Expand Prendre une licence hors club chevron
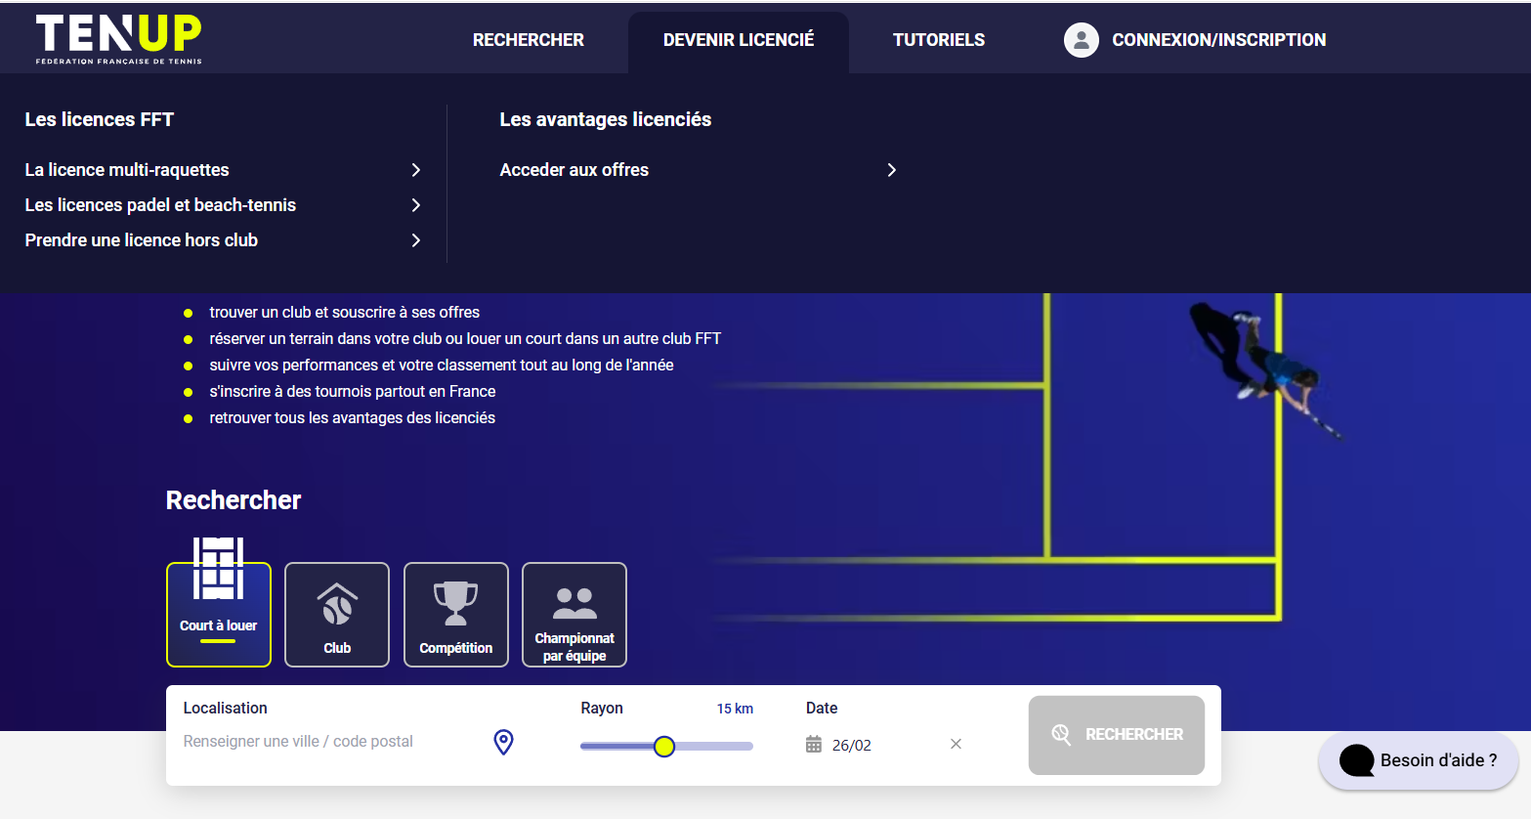The image size is (1531, 819). click(416, 240)
